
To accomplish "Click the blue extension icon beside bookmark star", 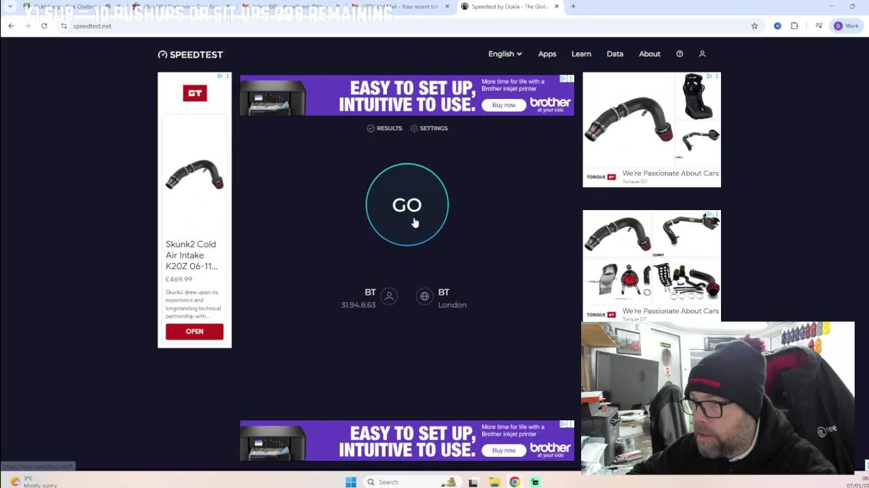I will [777, 26].
